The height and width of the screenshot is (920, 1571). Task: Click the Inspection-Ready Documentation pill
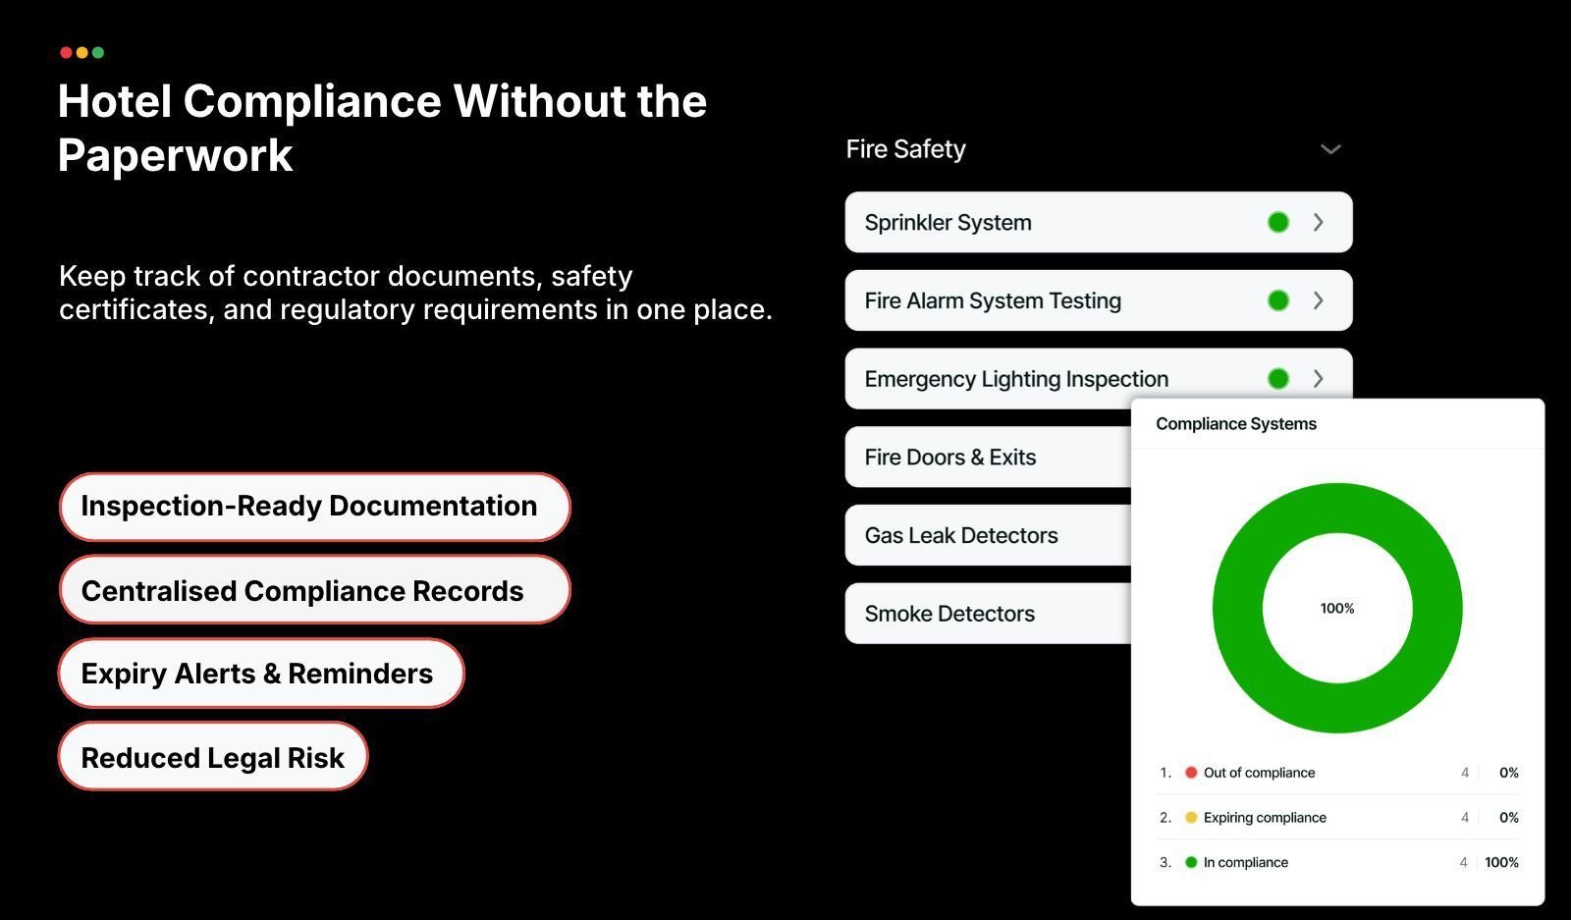(315, 507)
